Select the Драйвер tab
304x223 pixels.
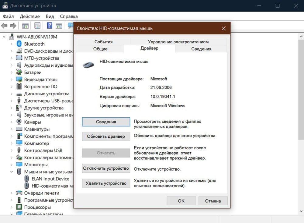coord(149,48)
